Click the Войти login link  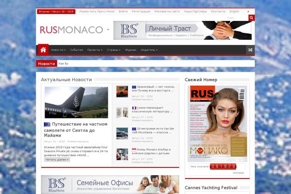pos(123,12)
